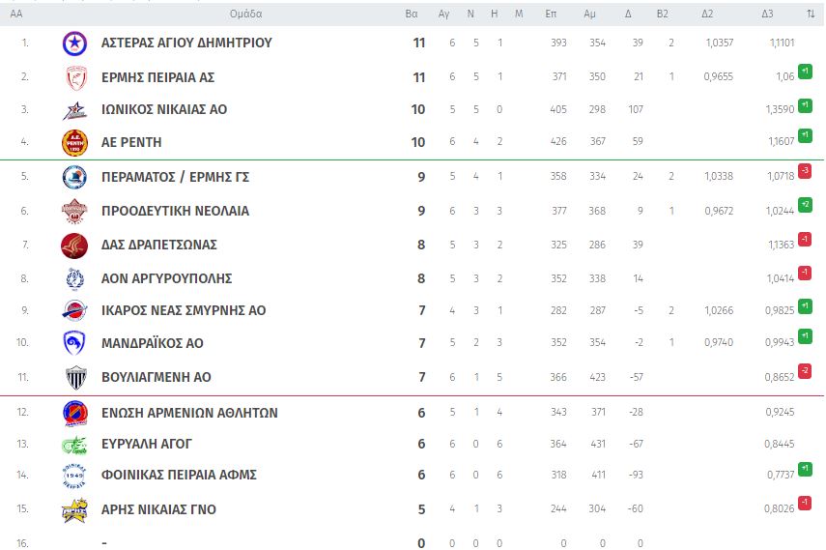Sort by the Βα points column header
The width and height of the screenshot is (826, 550).
412,14
